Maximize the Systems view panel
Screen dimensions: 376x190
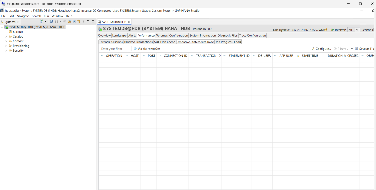tap(93, 21)
